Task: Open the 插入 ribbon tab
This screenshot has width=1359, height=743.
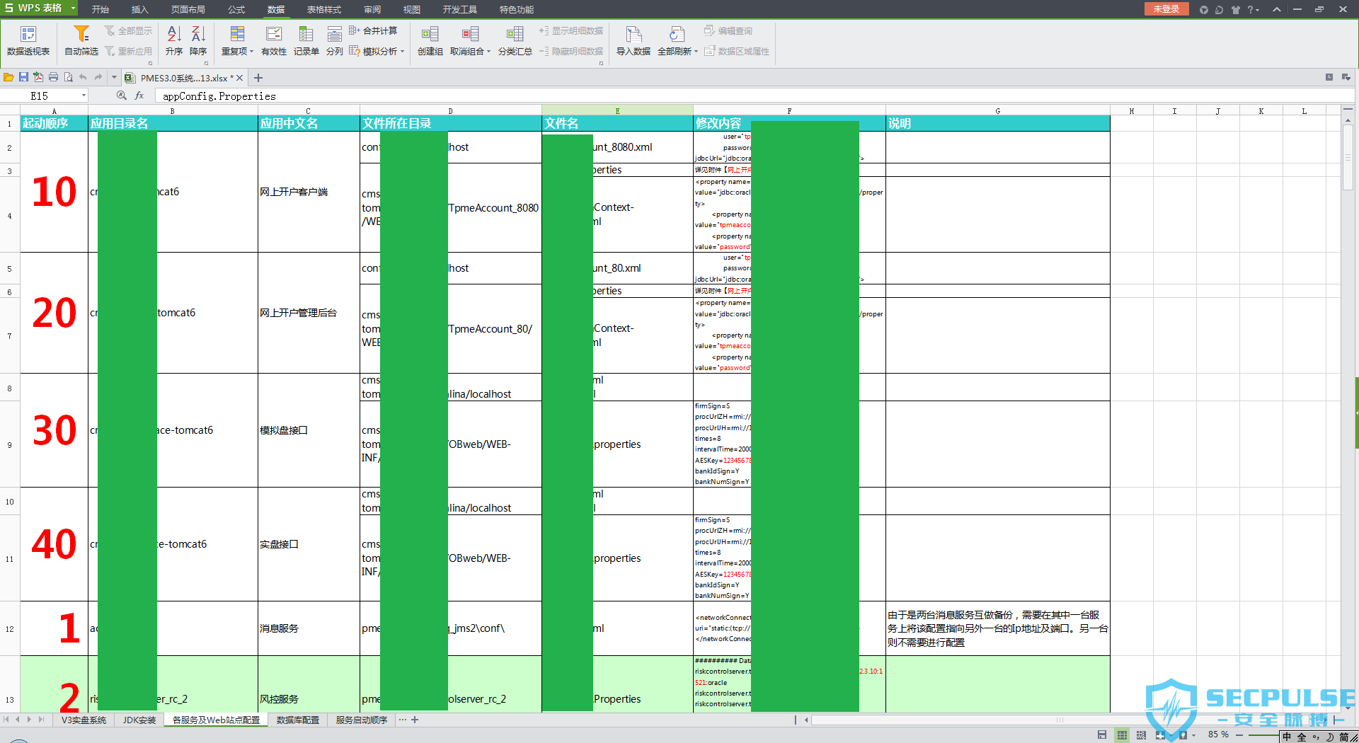Action: 140,9
